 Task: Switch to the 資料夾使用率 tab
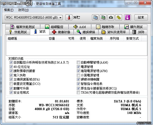coord(114,32)
